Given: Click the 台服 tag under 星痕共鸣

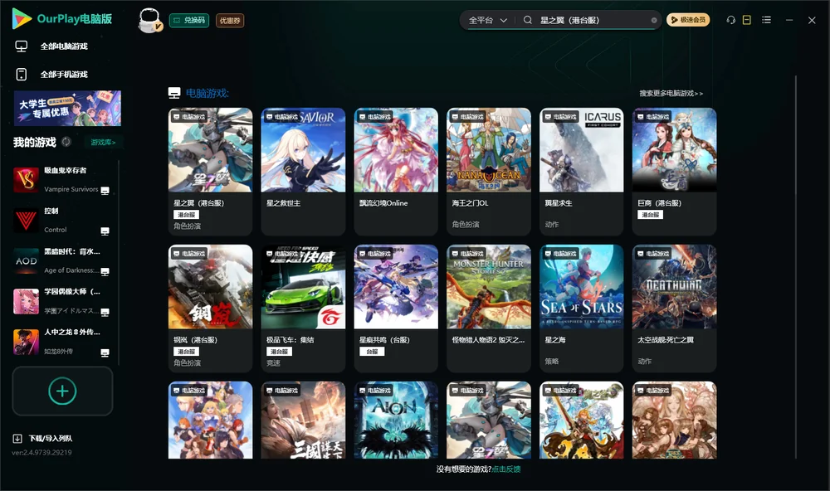Looking at the screenshot, I should point(372,352).
